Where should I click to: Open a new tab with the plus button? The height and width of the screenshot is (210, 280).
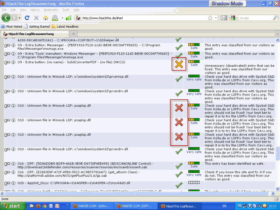pos(73,34)
